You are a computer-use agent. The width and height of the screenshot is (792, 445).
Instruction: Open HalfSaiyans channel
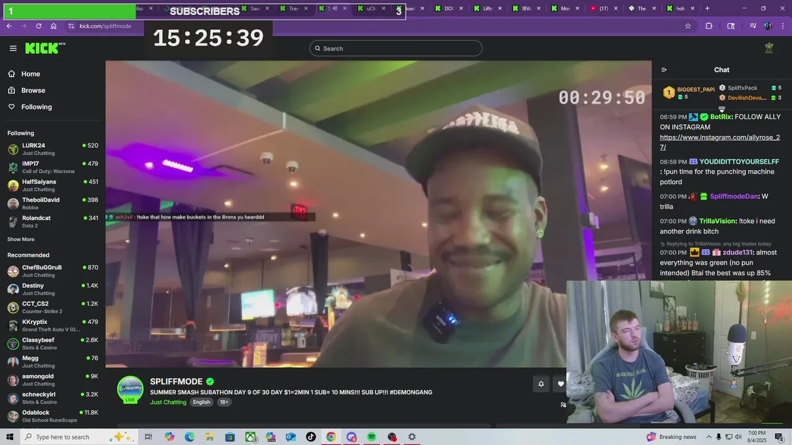click(x=53, y=185)
